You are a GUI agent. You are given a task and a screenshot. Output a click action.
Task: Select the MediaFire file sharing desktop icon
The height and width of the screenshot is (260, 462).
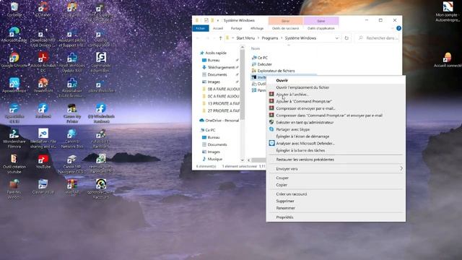click(43, 139)
